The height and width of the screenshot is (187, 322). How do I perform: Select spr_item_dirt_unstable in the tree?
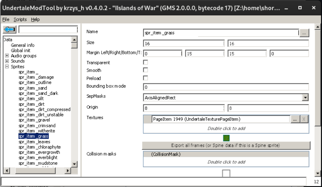pyautogui.click(x=41, y=115)
